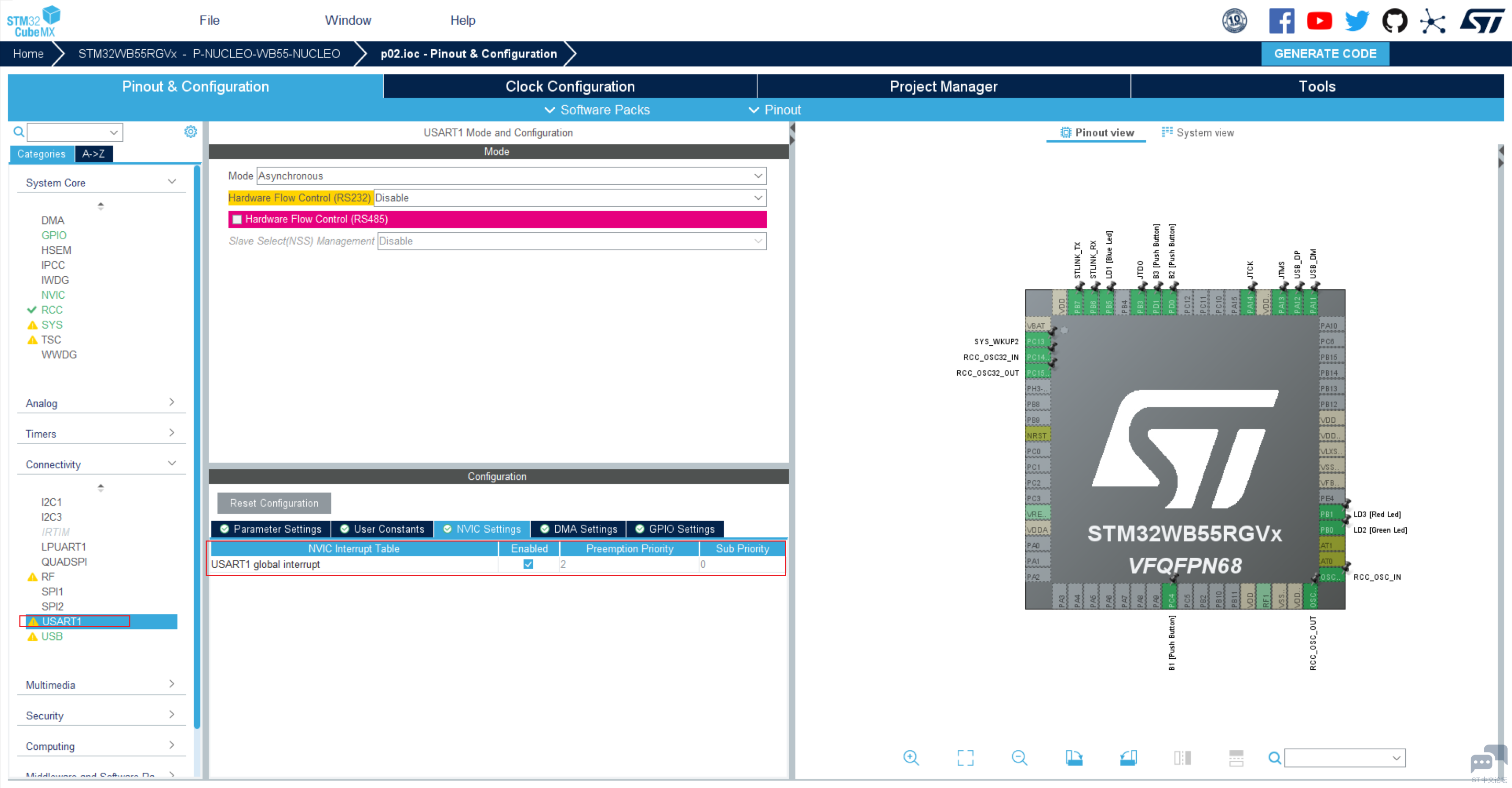The image size is (1512, 788).
Task: Click the USB warning icon
Action: (32, 637)
